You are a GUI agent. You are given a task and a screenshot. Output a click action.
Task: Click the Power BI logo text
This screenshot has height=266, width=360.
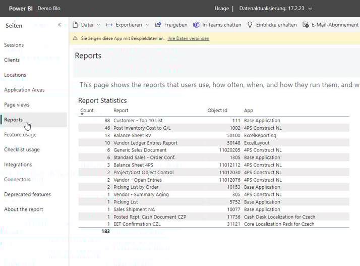coord(21,9)
